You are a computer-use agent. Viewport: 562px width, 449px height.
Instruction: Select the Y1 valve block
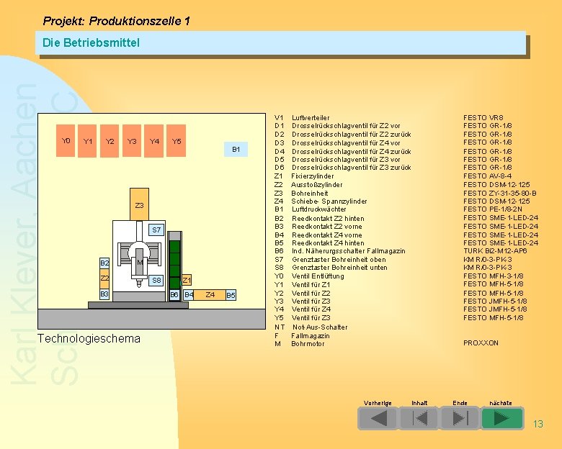(87, 141)
